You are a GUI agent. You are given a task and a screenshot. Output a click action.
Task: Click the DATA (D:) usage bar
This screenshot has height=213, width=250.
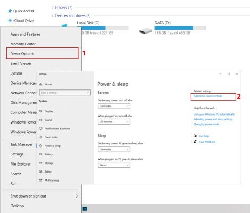(x=180, y=28)
